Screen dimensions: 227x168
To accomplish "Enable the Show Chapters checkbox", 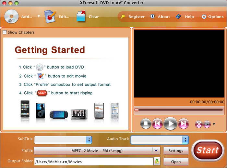I will click(x=5, y=32).
